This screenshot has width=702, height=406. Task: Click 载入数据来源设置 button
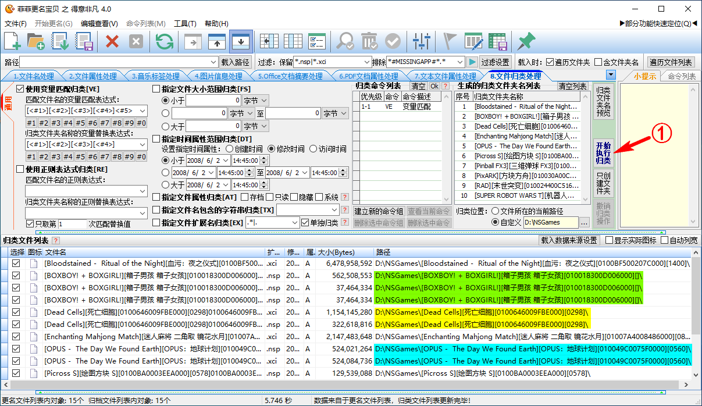coord(569,240)
